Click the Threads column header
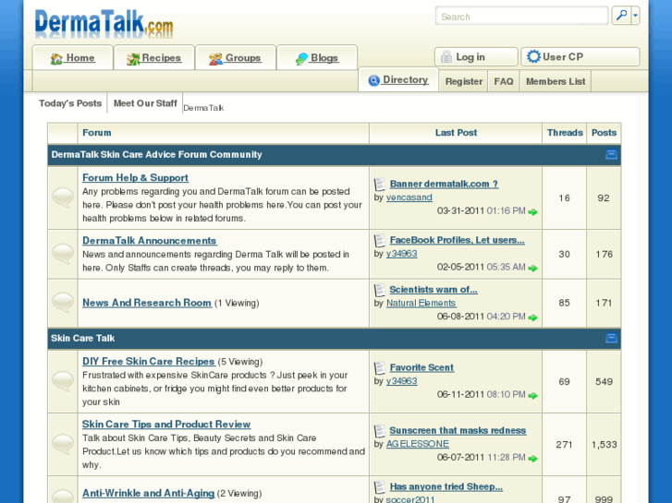This screenshot has height=503, width=672. pos(565,133)
